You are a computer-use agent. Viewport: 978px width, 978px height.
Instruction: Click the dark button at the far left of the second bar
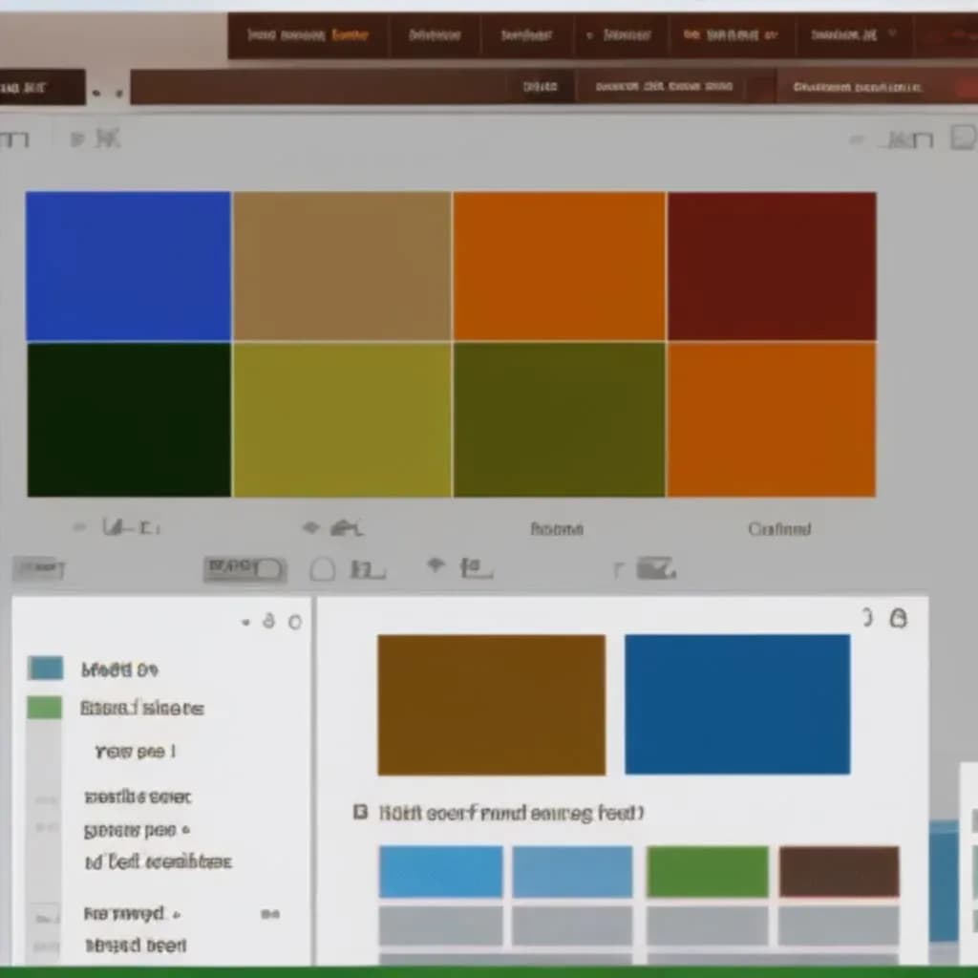click(x=41, y=88)
